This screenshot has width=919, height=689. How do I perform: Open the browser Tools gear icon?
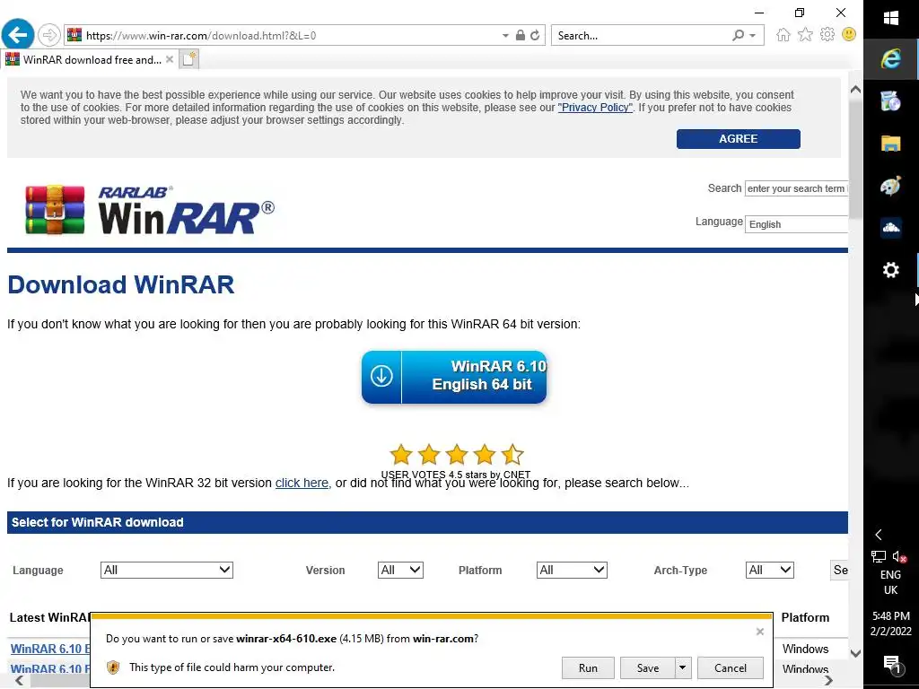coord(827,35)
